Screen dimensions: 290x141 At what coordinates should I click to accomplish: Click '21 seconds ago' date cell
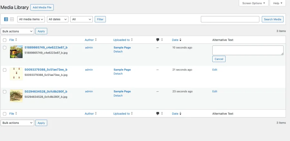click(182, 70)
